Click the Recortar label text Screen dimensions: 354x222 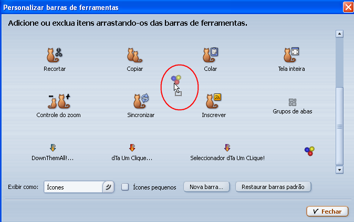coord(55,69)
